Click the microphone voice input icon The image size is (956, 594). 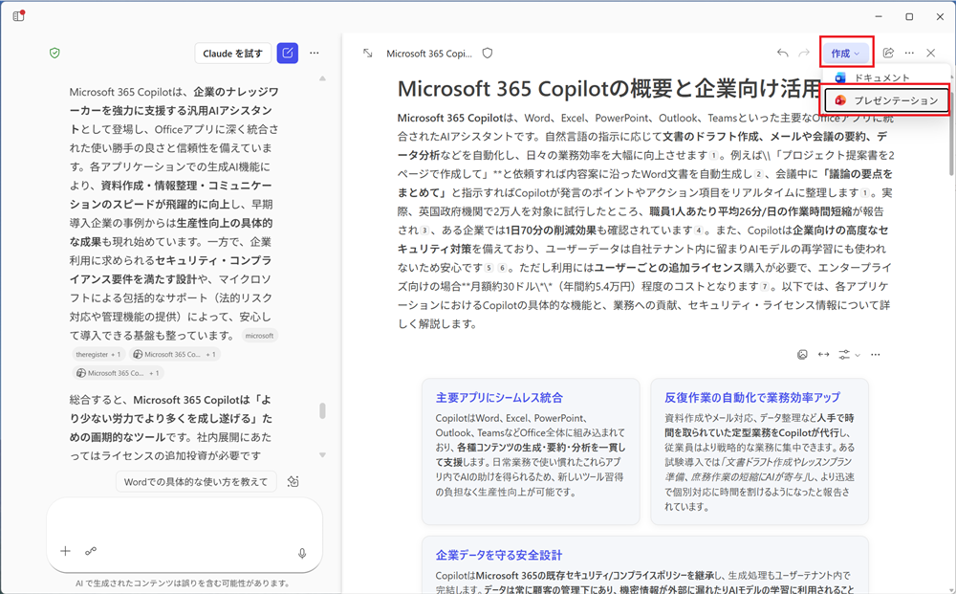pos(302,552)
